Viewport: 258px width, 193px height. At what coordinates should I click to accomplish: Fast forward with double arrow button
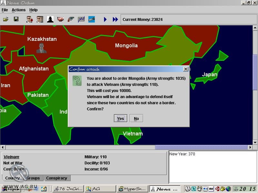(115, 19)
